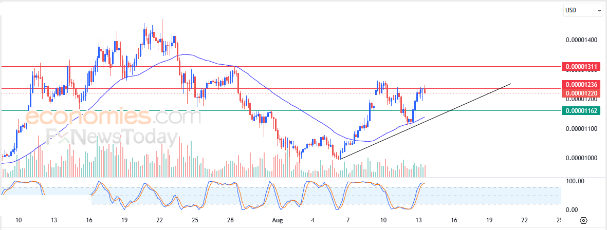Click the volume bars under the price chart
This screenshot has height=230, width=607.
[x=213, y=159]
